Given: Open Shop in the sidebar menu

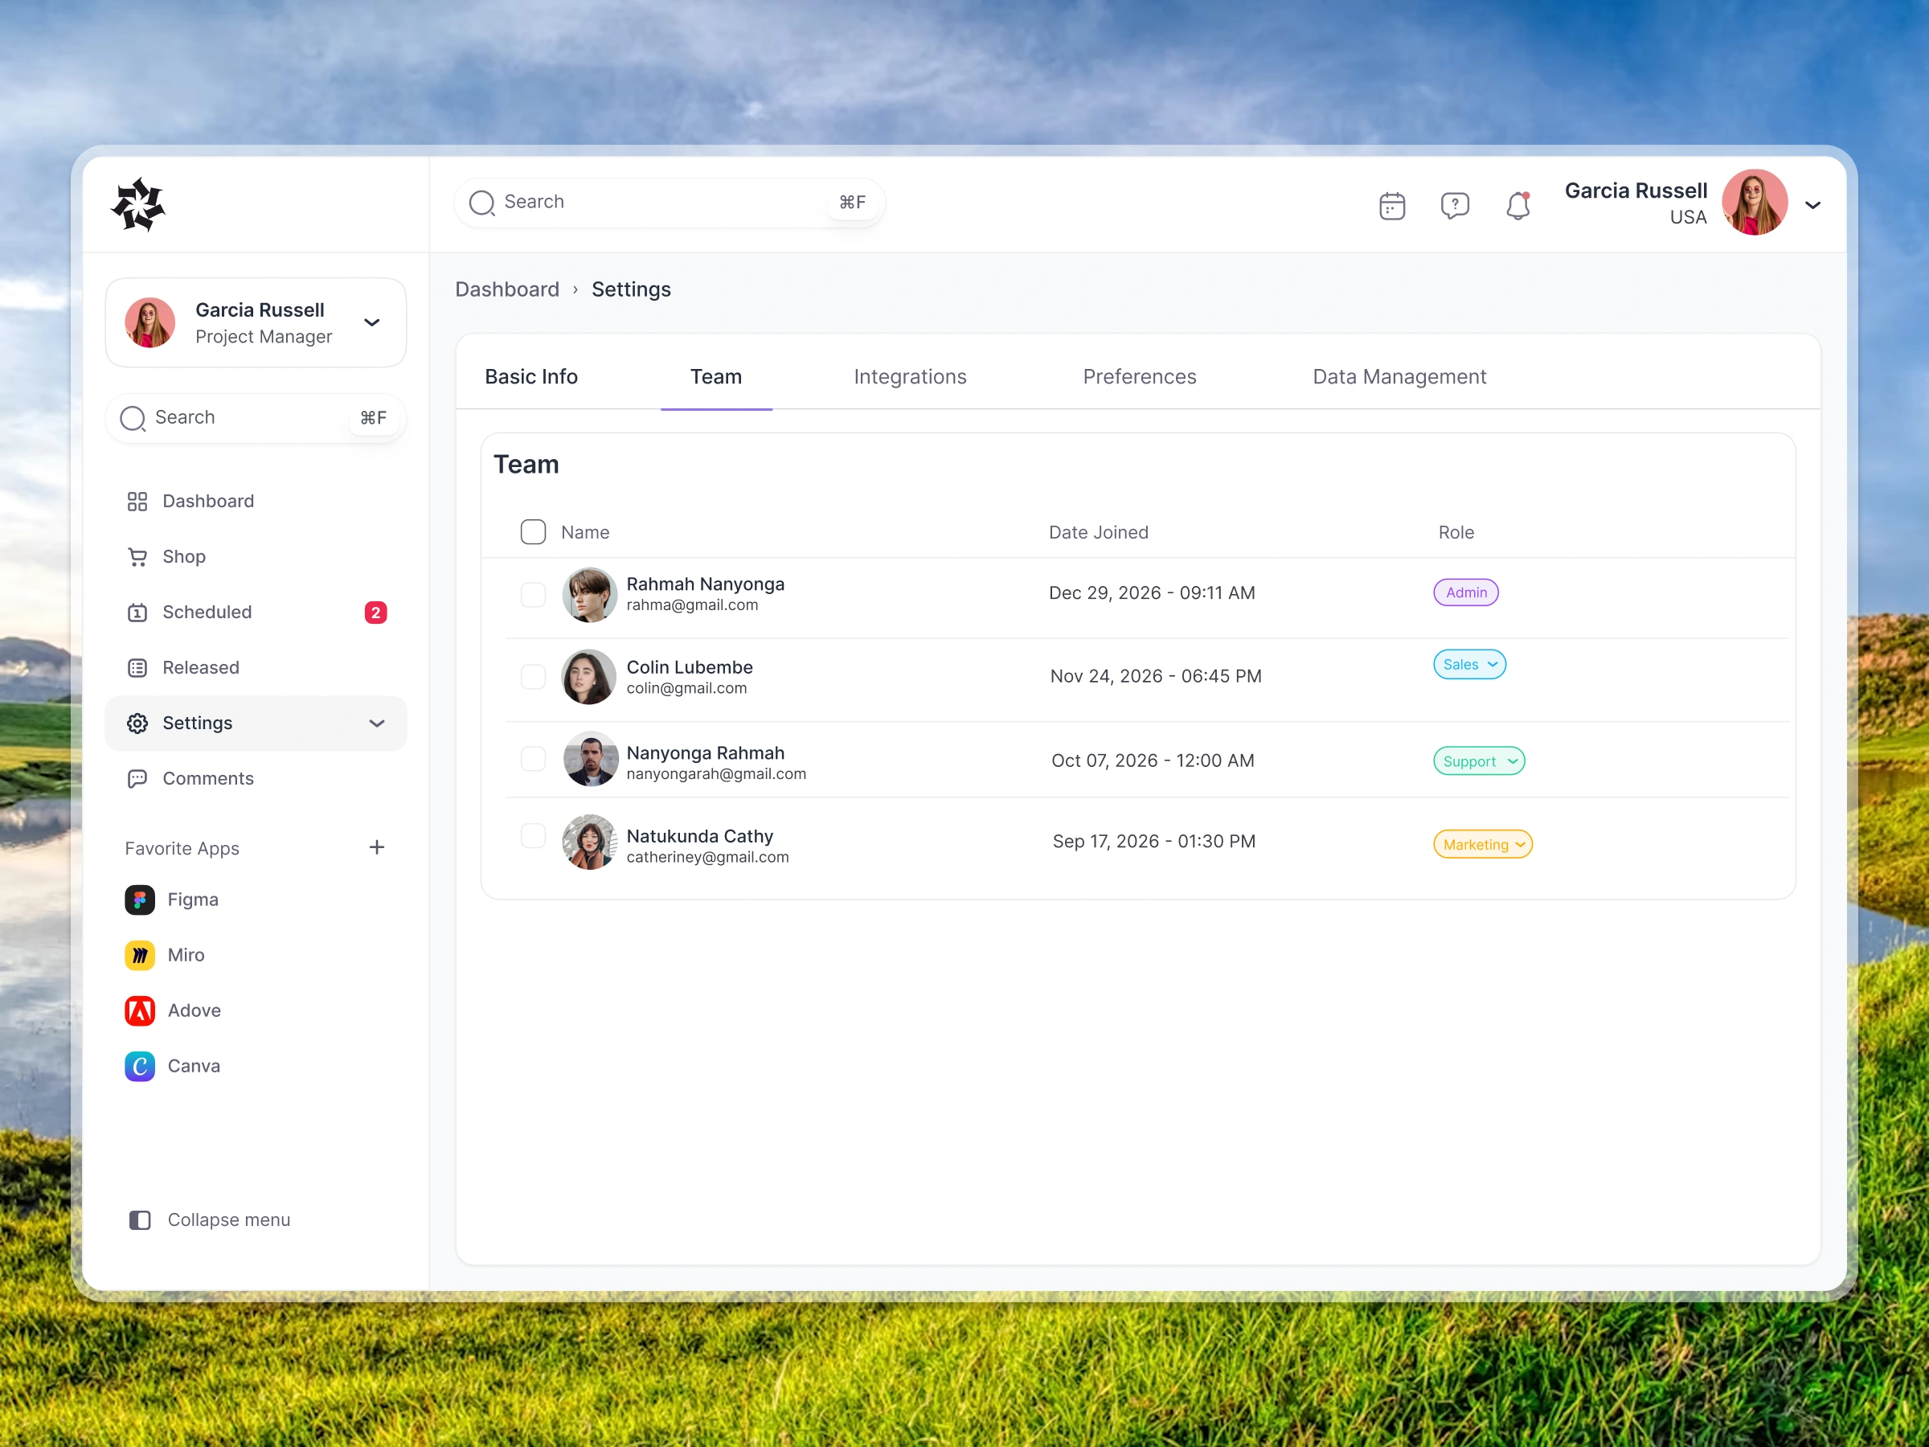Looking at the screenshot, I should pos(255,556).
